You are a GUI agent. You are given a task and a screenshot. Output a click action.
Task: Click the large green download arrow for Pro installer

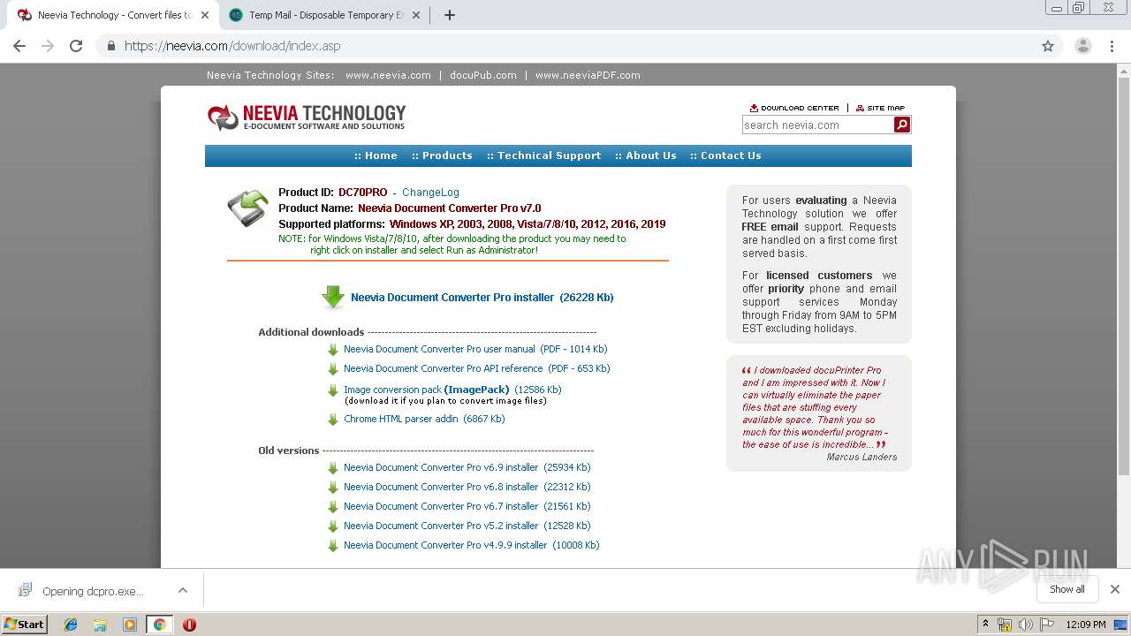[x=333, y=298]
